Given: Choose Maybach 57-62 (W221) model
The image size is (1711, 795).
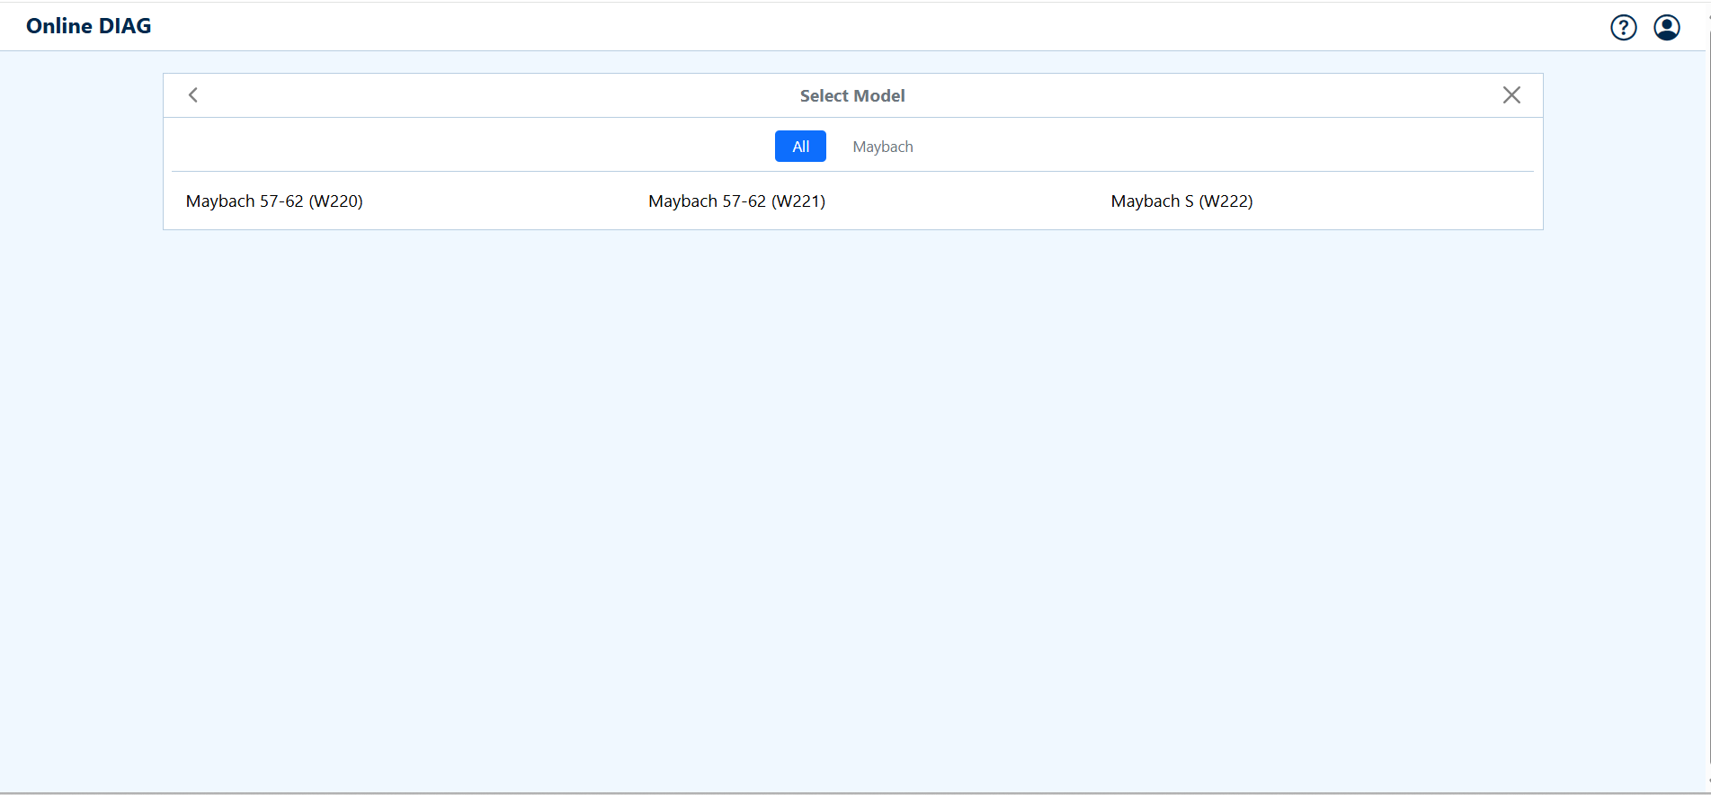Looking at the screenshot, I should tap(736, 201).
